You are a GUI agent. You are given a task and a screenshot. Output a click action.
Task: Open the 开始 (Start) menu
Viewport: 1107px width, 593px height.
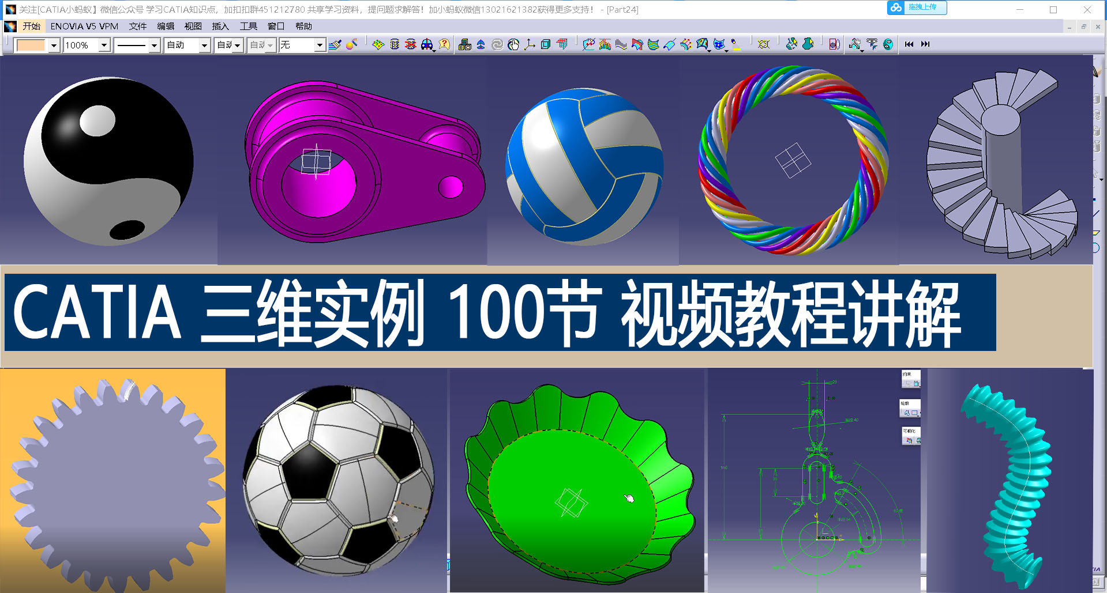(31, 27)
